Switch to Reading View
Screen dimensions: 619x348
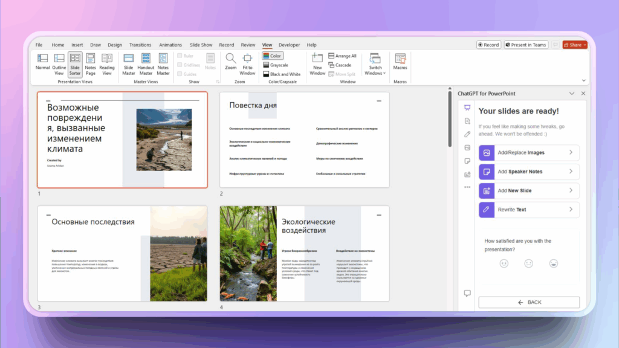point(107,62)
